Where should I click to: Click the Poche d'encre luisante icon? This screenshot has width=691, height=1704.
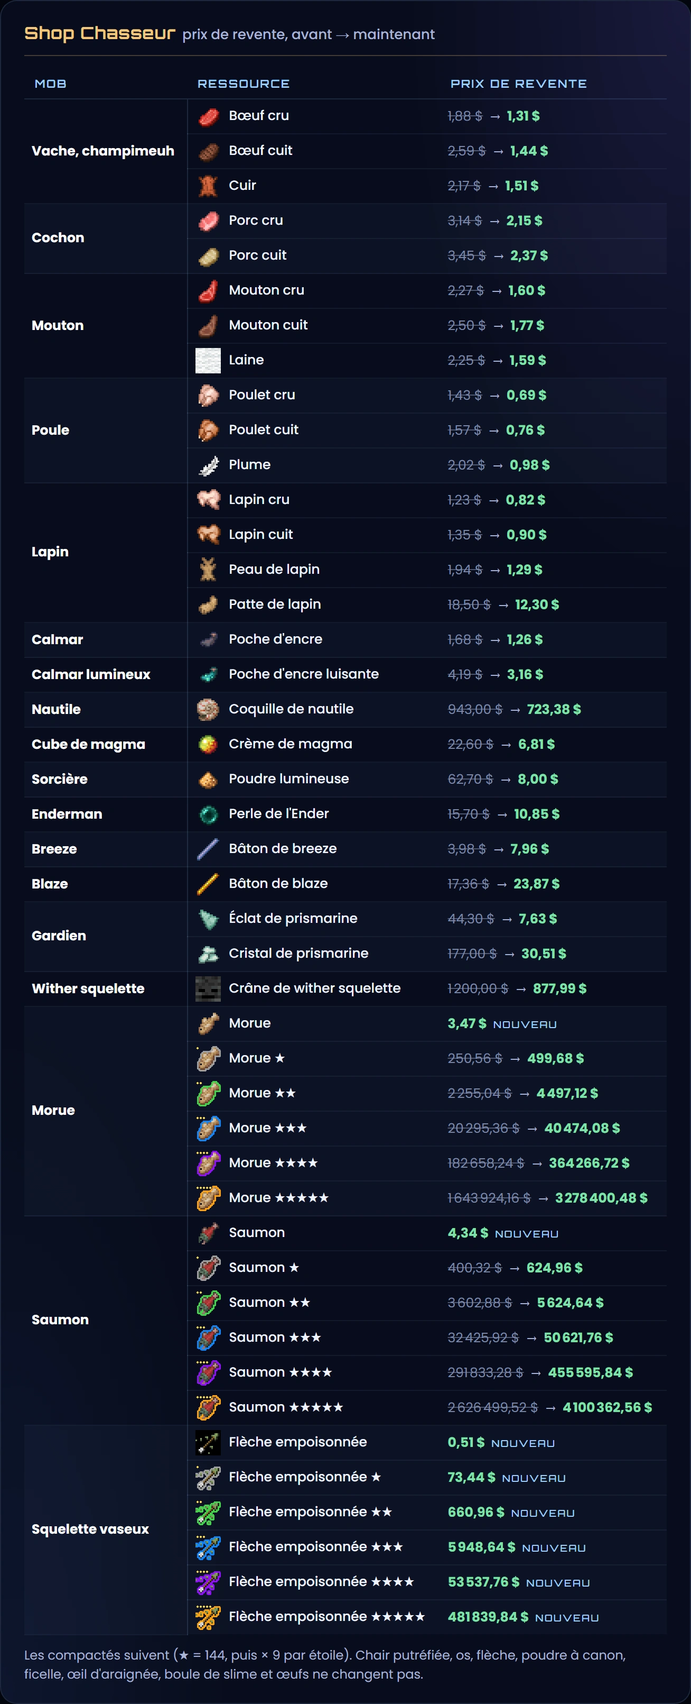click(x=208, y=675)
